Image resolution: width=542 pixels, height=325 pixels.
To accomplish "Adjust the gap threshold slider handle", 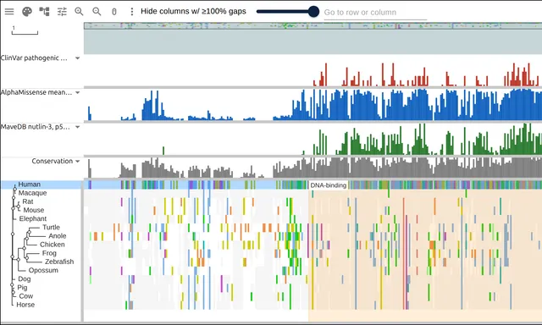I will click(313, 11).
